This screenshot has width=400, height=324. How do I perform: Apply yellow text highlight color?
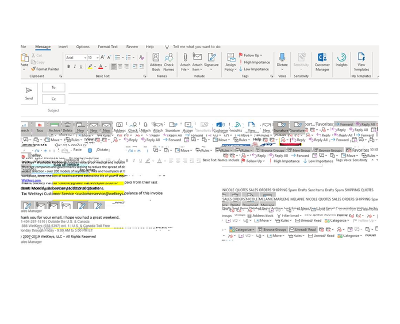[x=90, y=67]
